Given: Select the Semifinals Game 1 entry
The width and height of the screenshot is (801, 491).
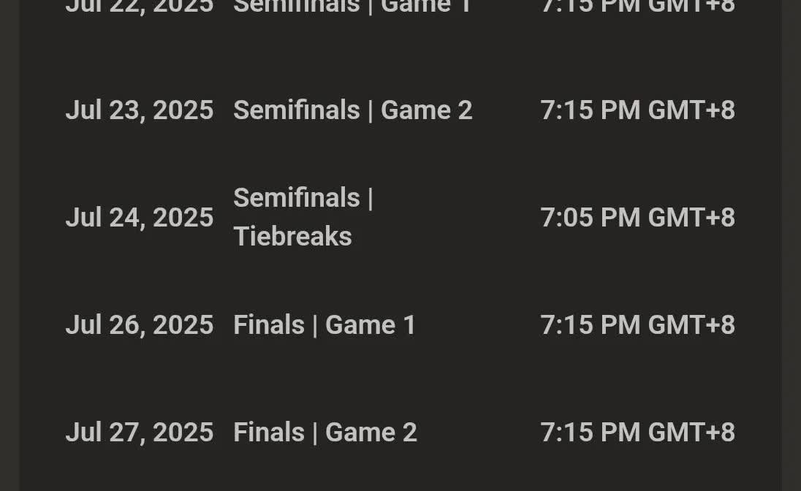Looking at the screenshot, I should point(352,6).
